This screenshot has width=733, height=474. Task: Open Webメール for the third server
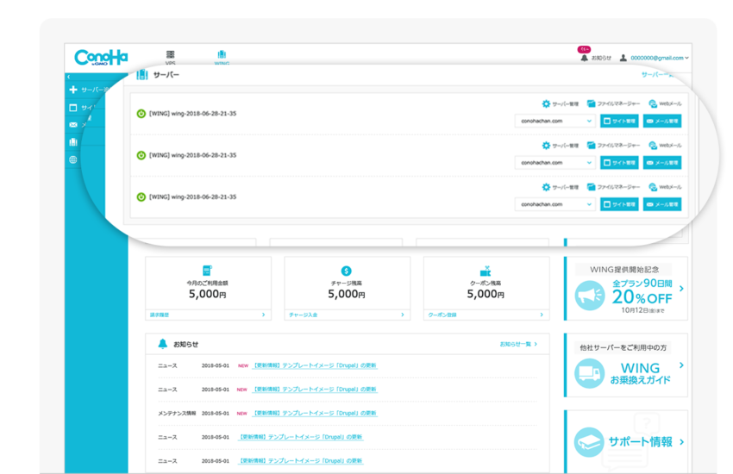653,187
